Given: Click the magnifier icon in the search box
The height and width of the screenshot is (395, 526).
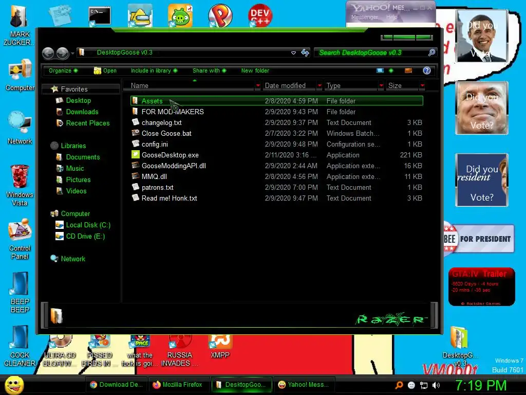Looking at the screenshot, I should [x=431, y=52].
